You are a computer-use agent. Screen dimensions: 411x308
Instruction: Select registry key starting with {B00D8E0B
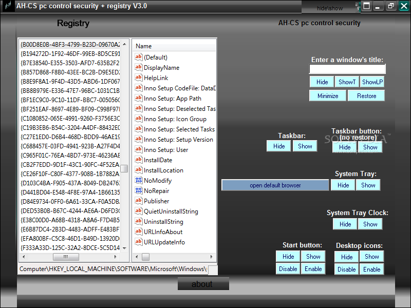pyautogui.click(x=70, y=44)
